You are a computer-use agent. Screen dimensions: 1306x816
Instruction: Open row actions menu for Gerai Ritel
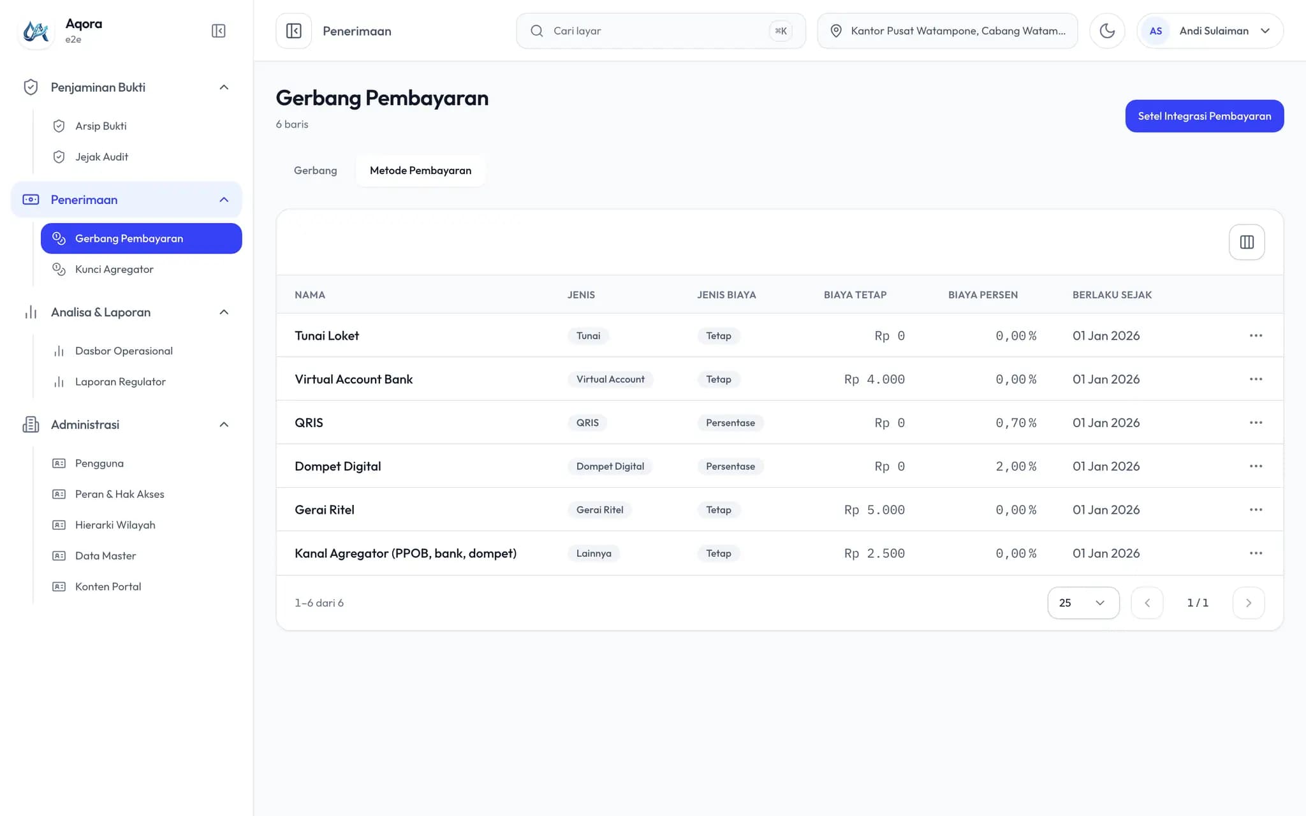pyautogui.click(x=1256, y=509)
